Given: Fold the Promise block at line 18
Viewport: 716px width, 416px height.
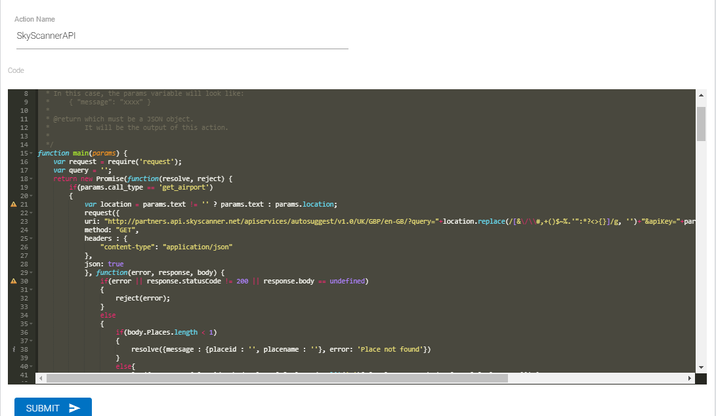Looking at the screenshot, I should pyautogui.click(x=32, y=179).
